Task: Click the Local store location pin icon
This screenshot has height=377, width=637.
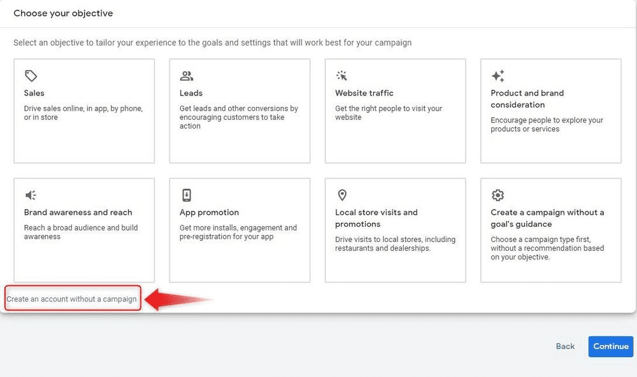Action: tap(342, 196)
